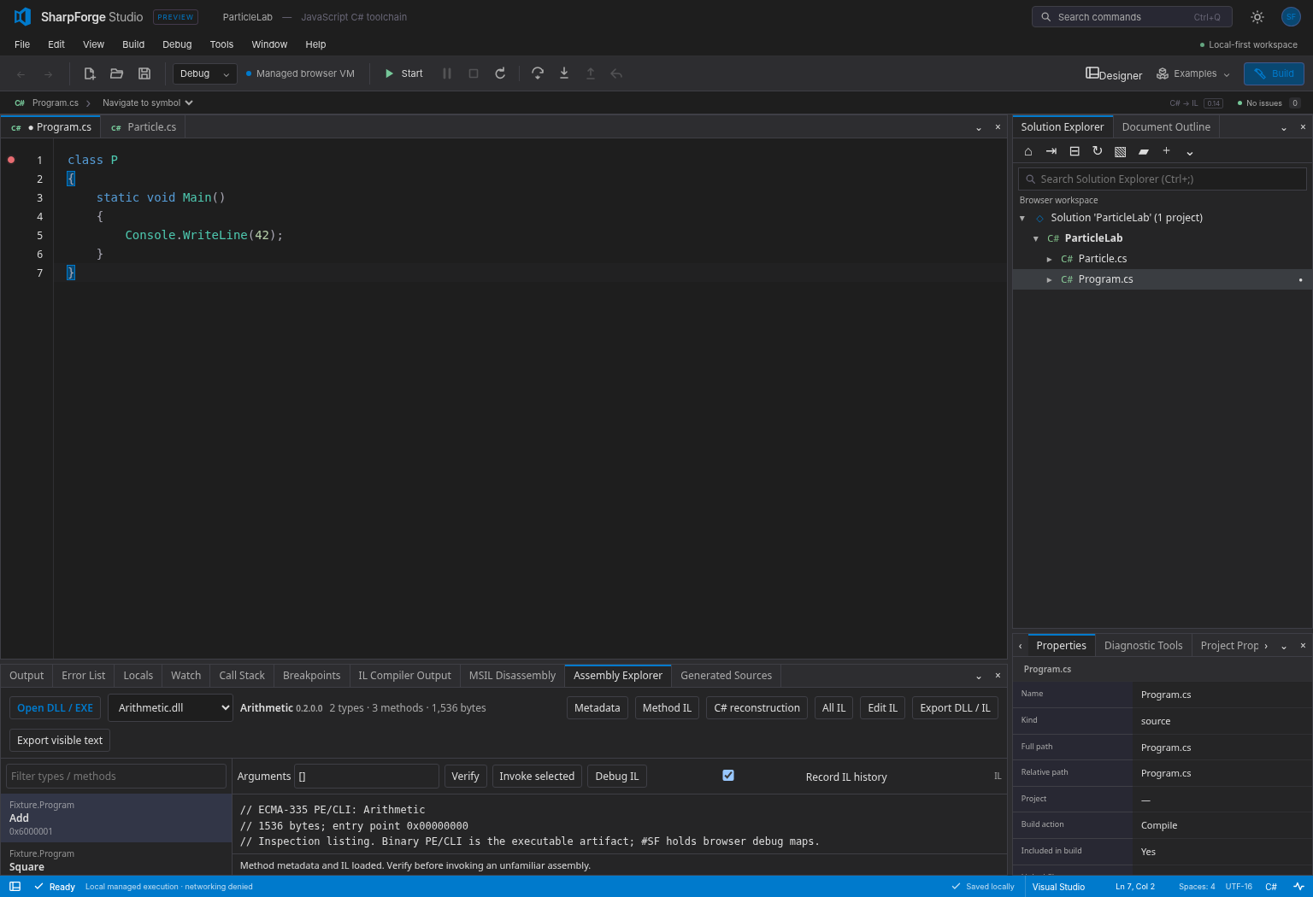Image resolution: width=1313 pixels, height=897 pixels.
Task: Uncheck the Record IL history checkbox
Action: tap(728, 776)
